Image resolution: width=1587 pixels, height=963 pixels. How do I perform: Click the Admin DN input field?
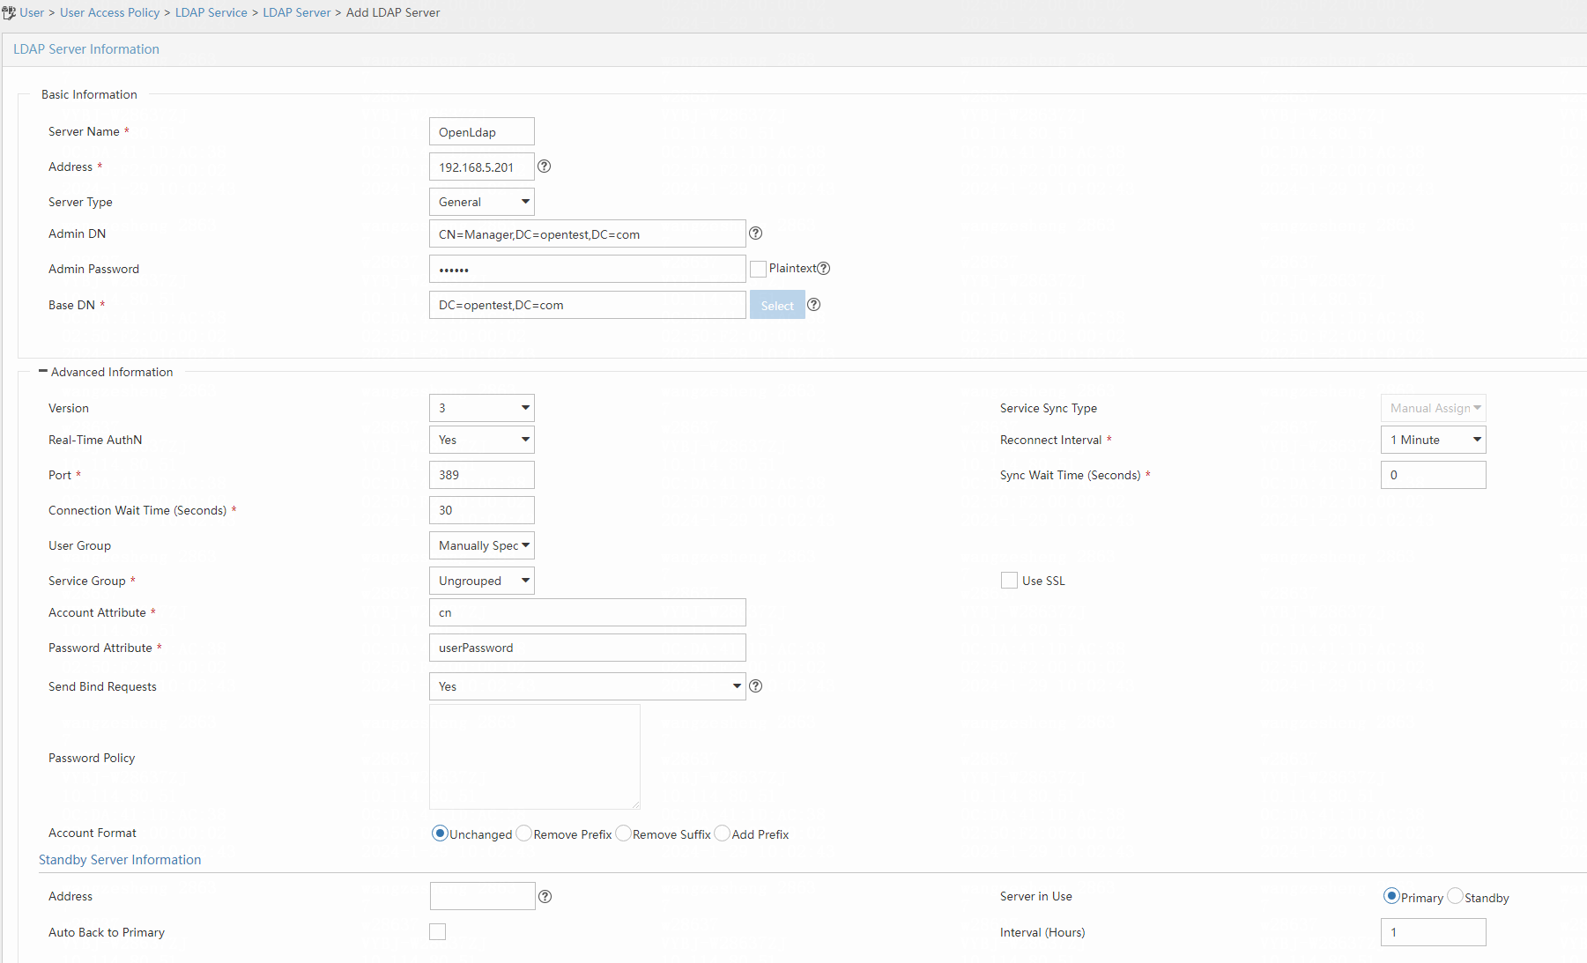588,233
